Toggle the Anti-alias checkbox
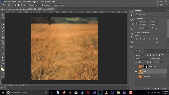Screen dimensions: 169x95 point(43,5)
